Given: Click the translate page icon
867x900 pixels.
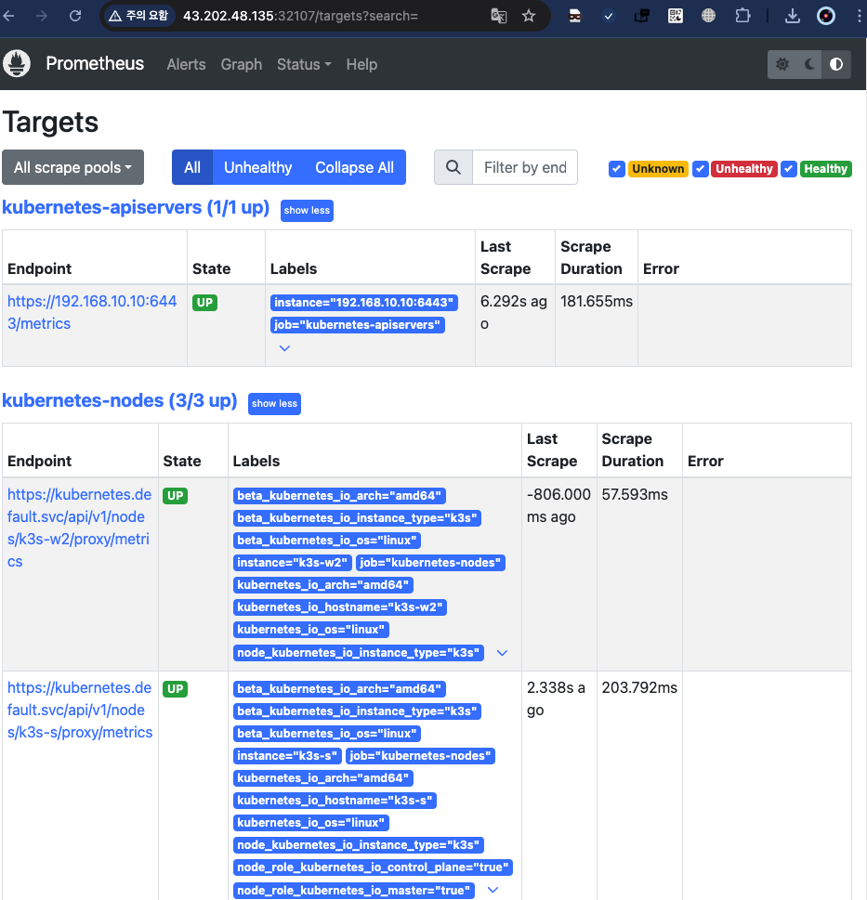Looking at the screenshot, I should point(498,16).
